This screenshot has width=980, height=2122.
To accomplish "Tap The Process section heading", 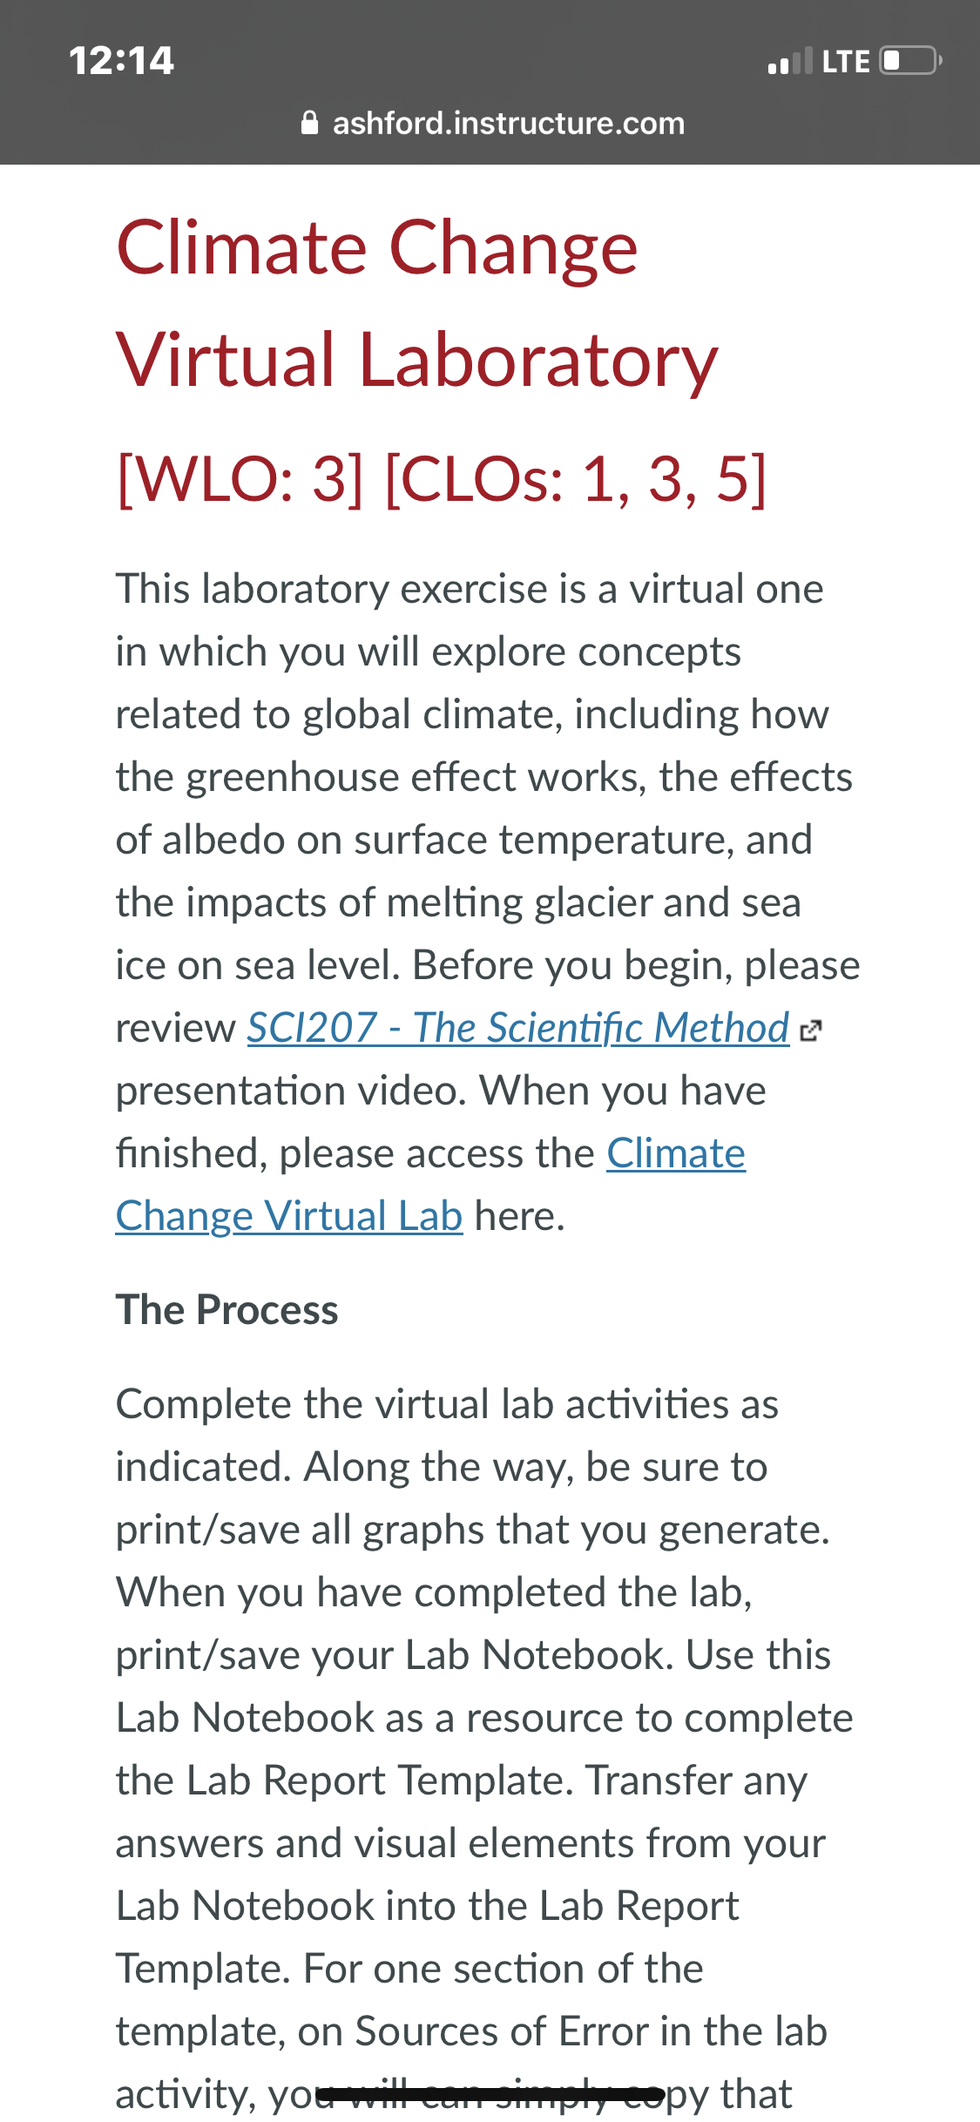I will [227, 1310].
